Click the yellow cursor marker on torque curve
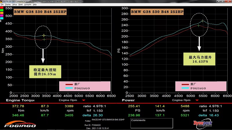 pyautogui.click(x=44, y=36)
